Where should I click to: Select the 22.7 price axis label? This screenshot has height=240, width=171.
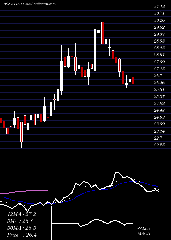point(158,138)
